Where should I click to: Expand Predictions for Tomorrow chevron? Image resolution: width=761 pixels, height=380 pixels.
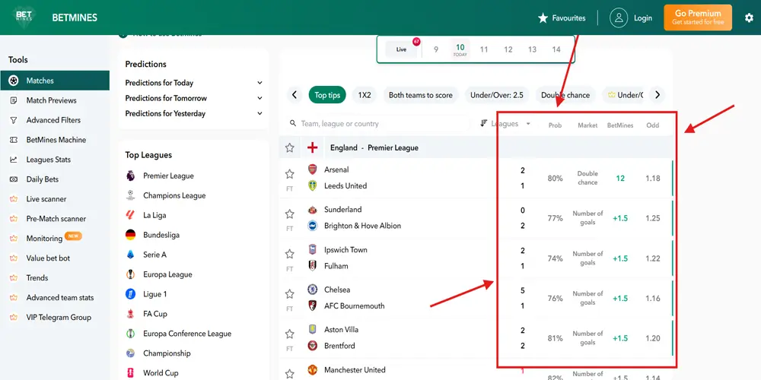tap(260, 98)
